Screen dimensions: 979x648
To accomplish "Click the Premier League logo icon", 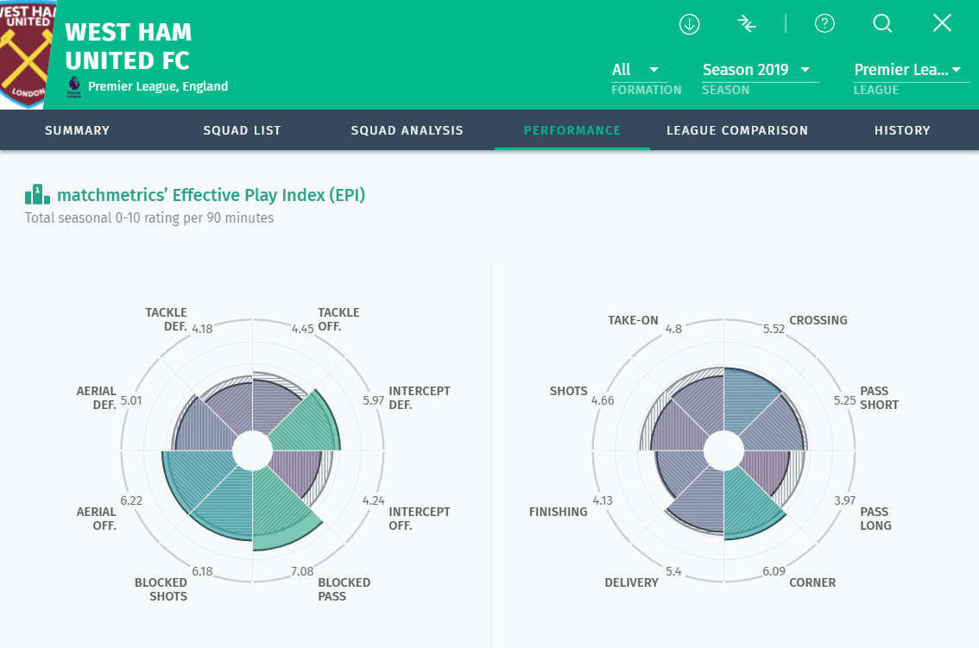I will 73,87.
